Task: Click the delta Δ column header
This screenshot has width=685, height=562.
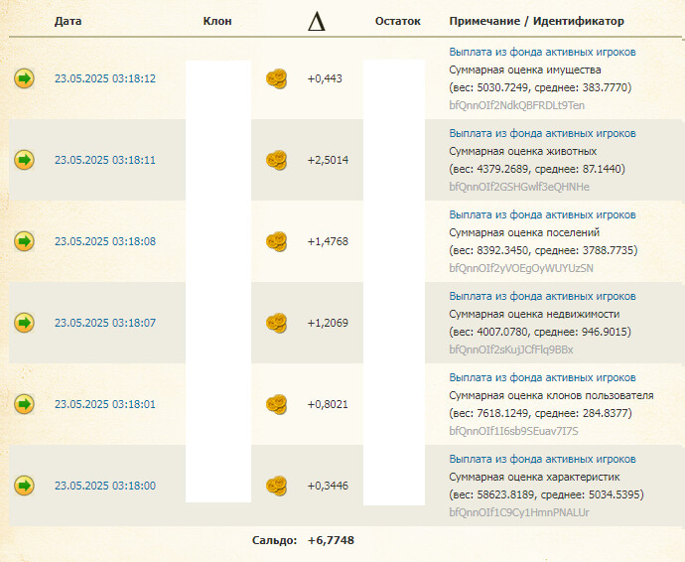Action: click(x=317, y=21)
